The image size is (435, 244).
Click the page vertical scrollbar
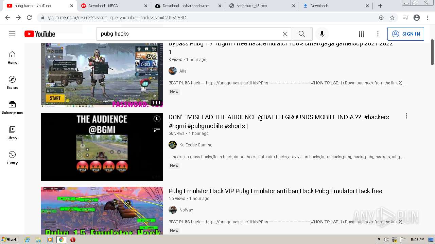click(x=432, y=53)
